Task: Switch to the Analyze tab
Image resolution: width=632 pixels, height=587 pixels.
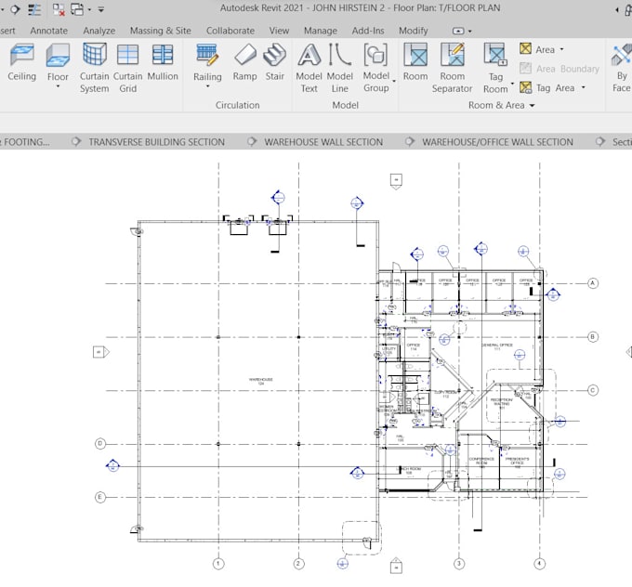Action: [x=99, y=31]
